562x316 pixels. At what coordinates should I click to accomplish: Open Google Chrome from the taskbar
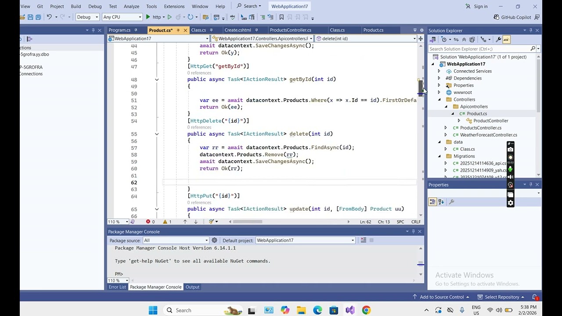click(366, 310)
